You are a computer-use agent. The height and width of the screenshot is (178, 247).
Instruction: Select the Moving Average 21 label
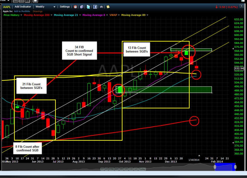[66, 15]
